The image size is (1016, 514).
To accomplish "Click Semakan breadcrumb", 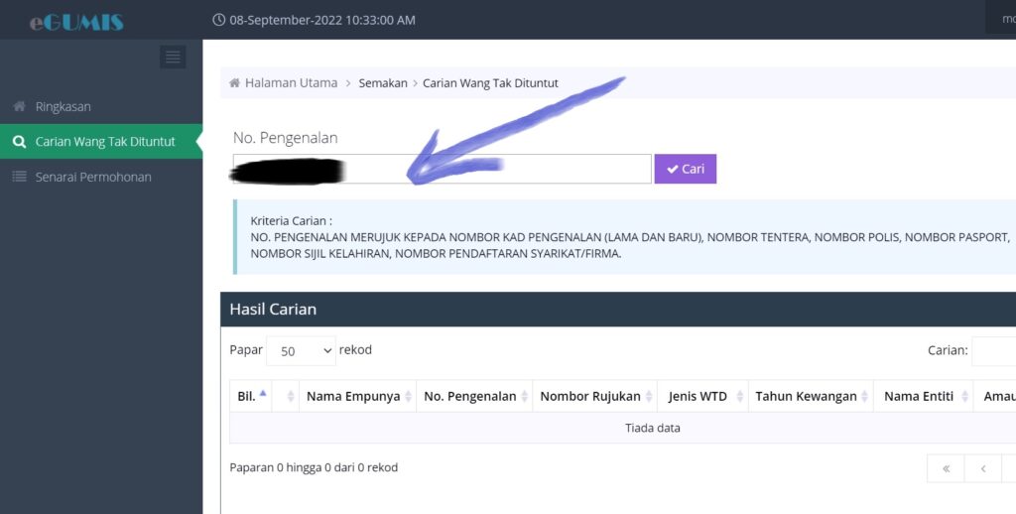I will click(383, 83).
